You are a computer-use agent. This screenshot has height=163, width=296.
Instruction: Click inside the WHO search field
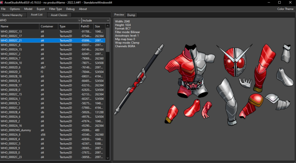38,20
